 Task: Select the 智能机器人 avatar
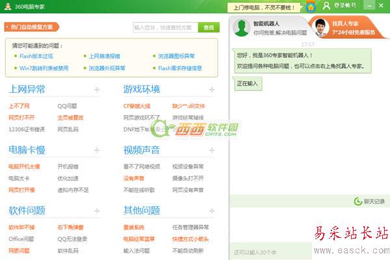[242, 27]
